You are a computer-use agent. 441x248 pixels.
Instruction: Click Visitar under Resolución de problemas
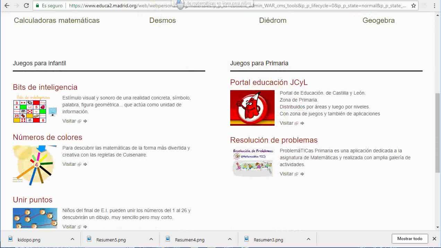click(x=286, y=174)
